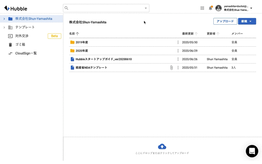
Task: Open more options for 経産省NDAテンプレート
Action: 178,67
